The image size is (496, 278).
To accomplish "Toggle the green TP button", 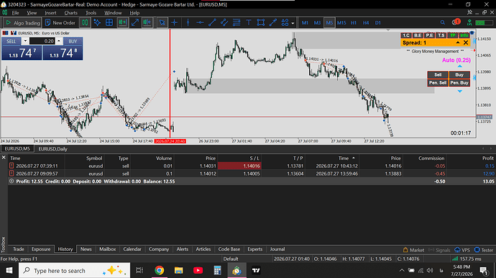I will [453, 35].
